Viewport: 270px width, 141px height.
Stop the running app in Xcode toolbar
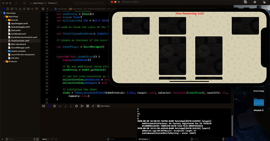[x=24, y=3]
